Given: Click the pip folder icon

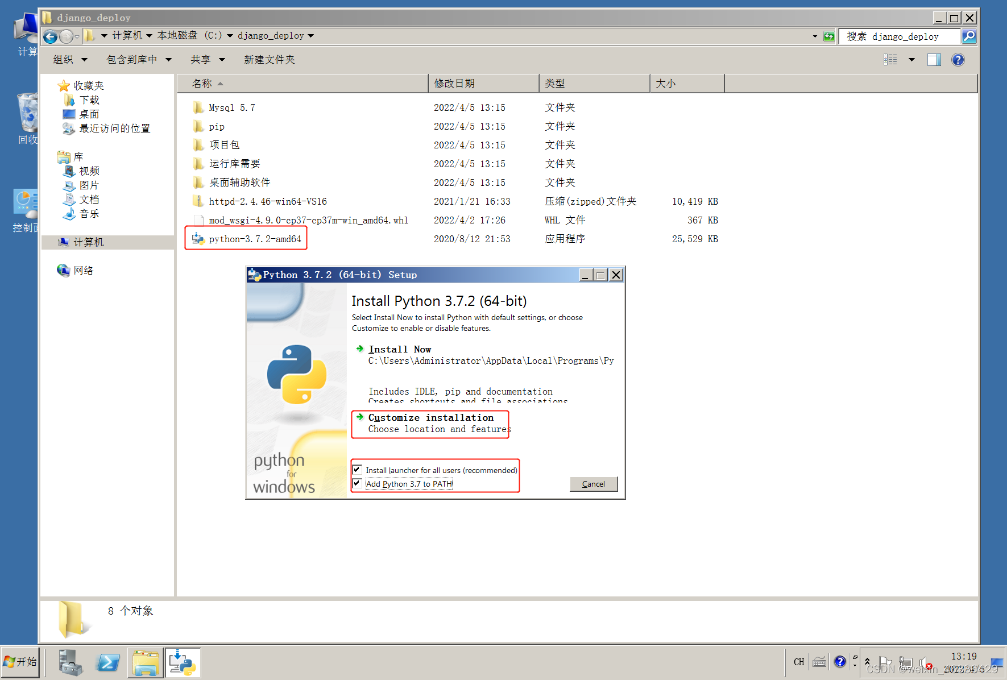Looking at the screenshot, I should pos(198,126).
